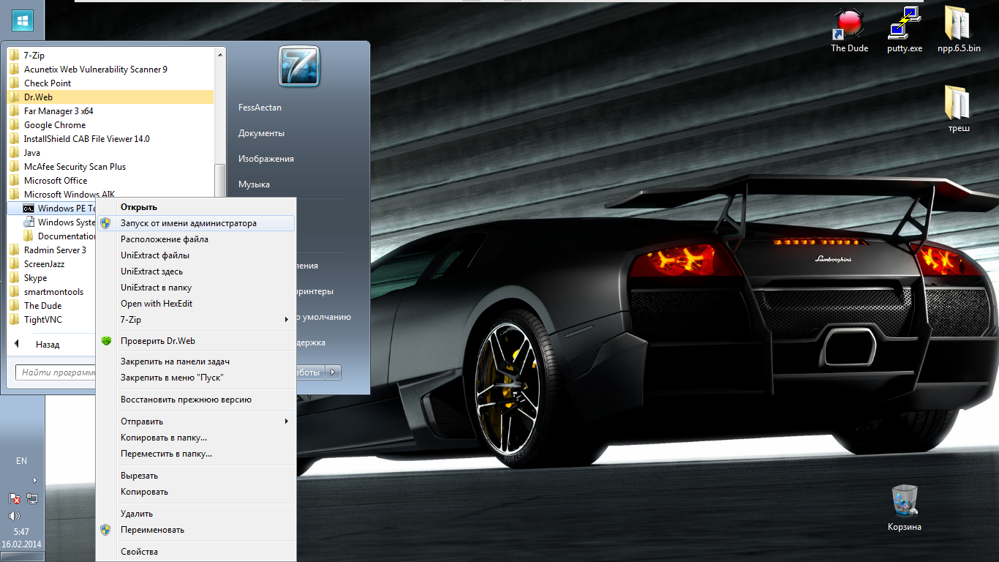Open Свойства from the context menu
Viewport: 999px width, 562px height.
tap(196, 552)
